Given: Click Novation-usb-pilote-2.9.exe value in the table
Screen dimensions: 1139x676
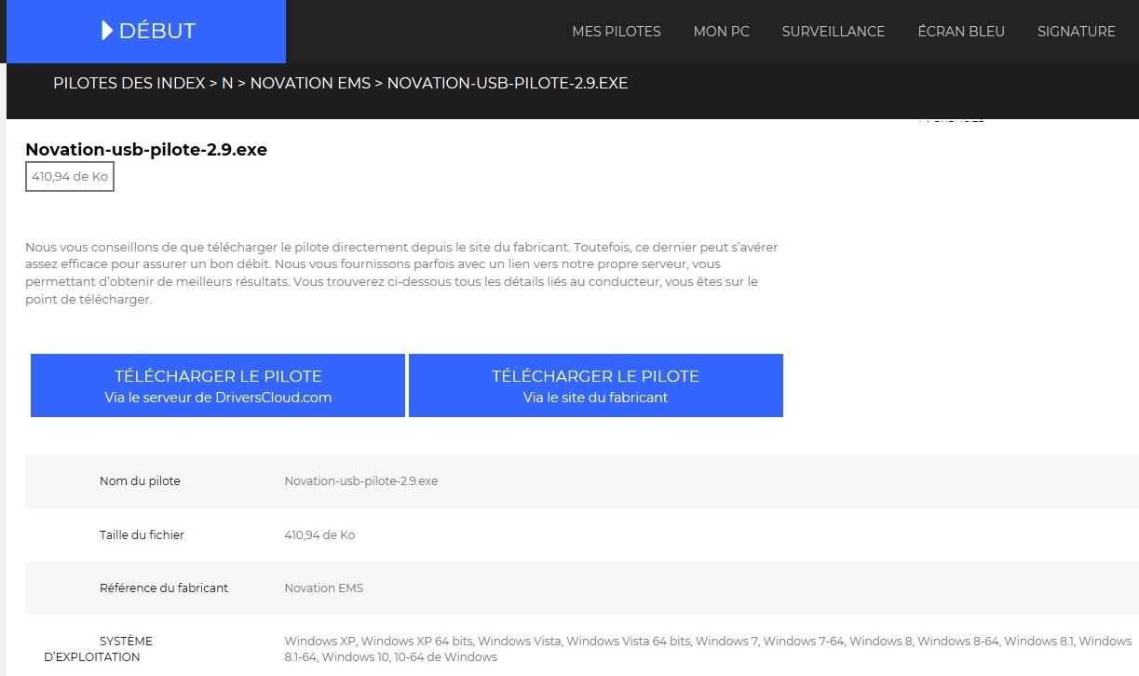Looking at the screenshot, I should pyautogui.click(x=361, y=481).
